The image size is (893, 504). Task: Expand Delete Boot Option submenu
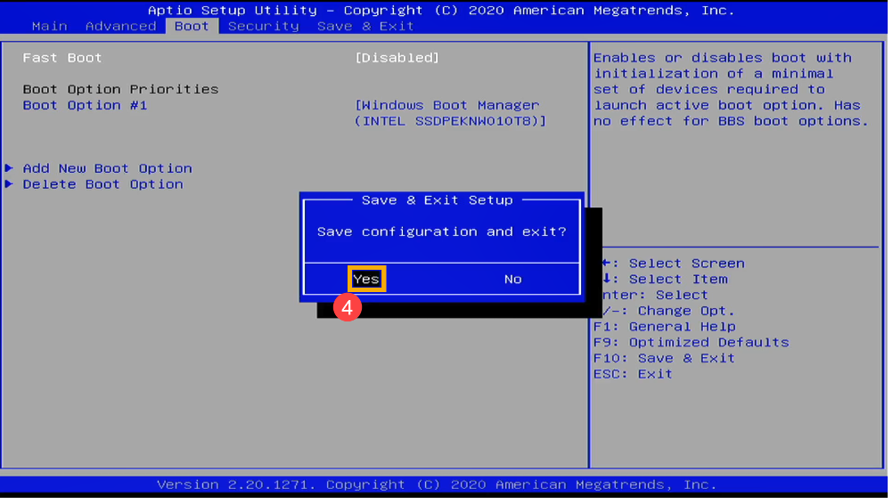103,185
